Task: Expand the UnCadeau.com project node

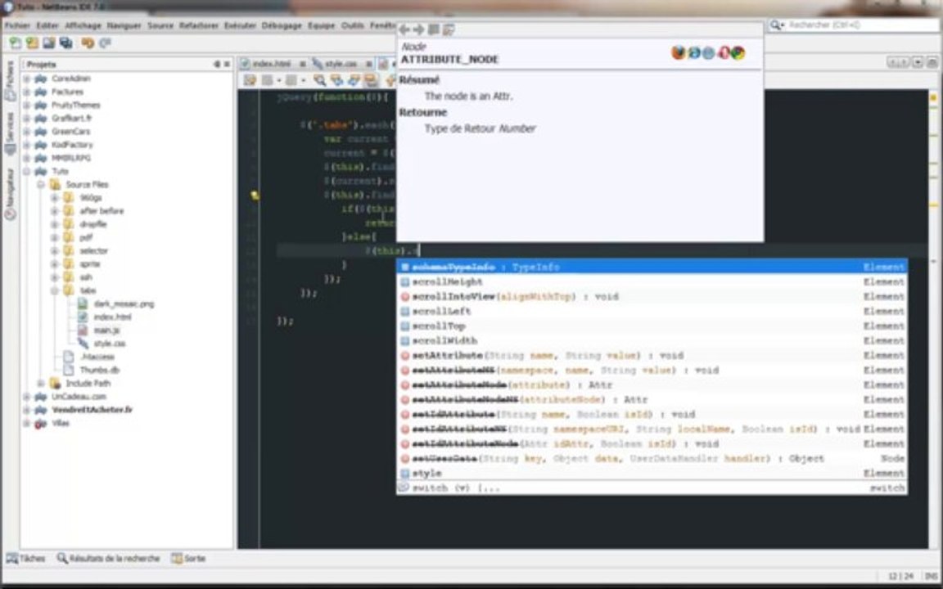Action: pyautogui.click(x=26, y=397)
